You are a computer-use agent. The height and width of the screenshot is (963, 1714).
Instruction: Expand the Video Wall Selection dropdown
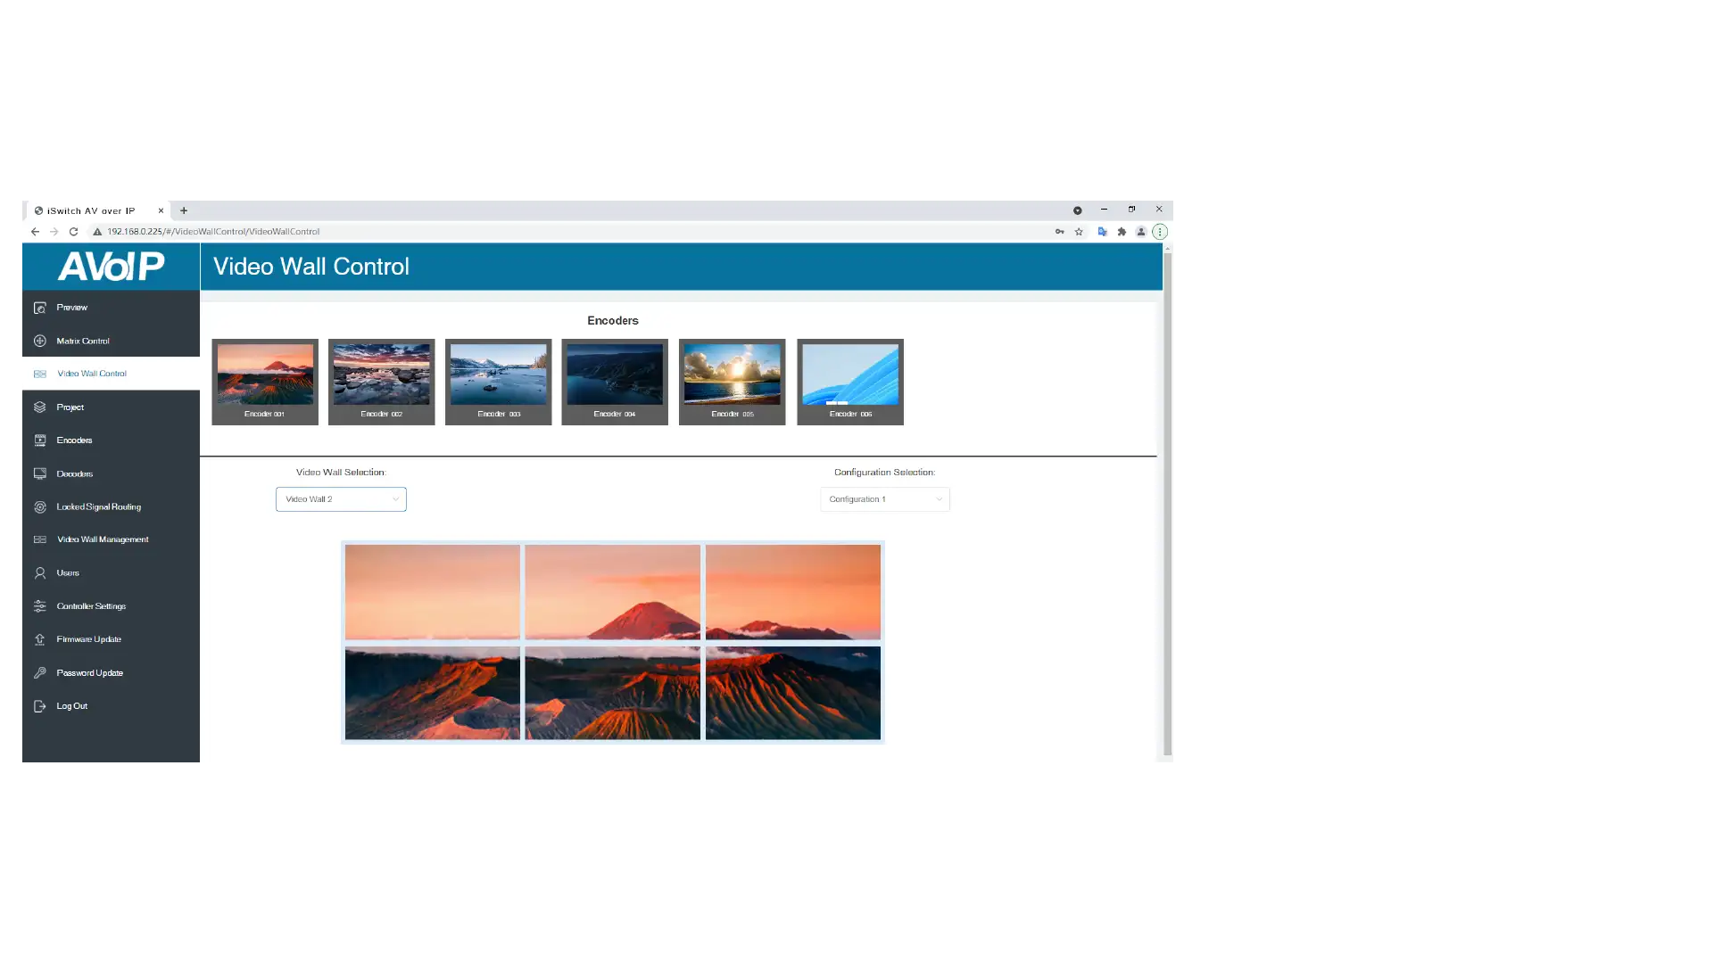point(341,499)
